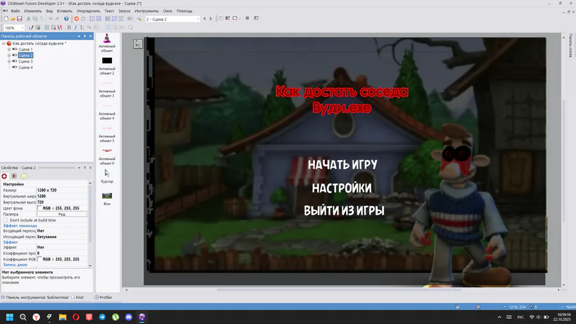Toggle Don't include at build time checkbox
The image size is (576, 324).
pyautogui.click(x=6, y=220)
